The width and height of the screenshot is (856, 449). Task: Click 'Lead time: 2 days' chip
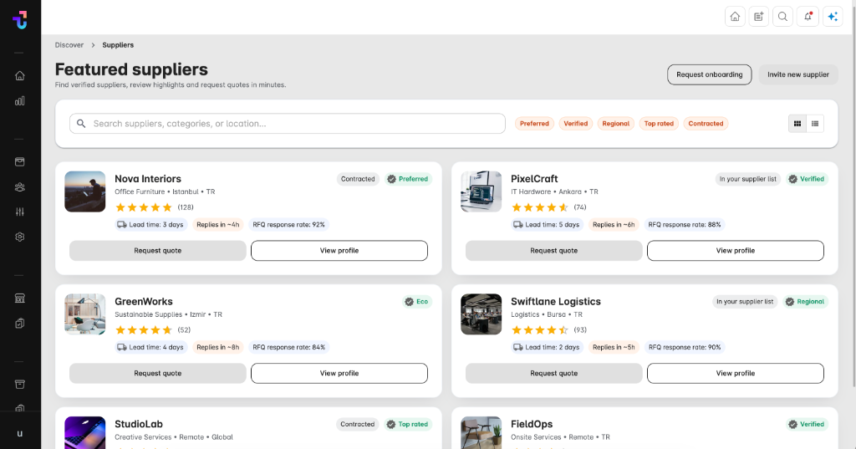[x=547, y=347]
